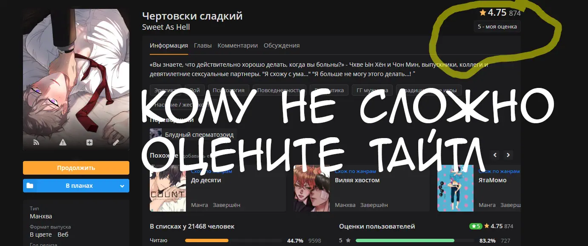Click the right arrow in similar titles

pyautogui.click(x=508, y=155)
